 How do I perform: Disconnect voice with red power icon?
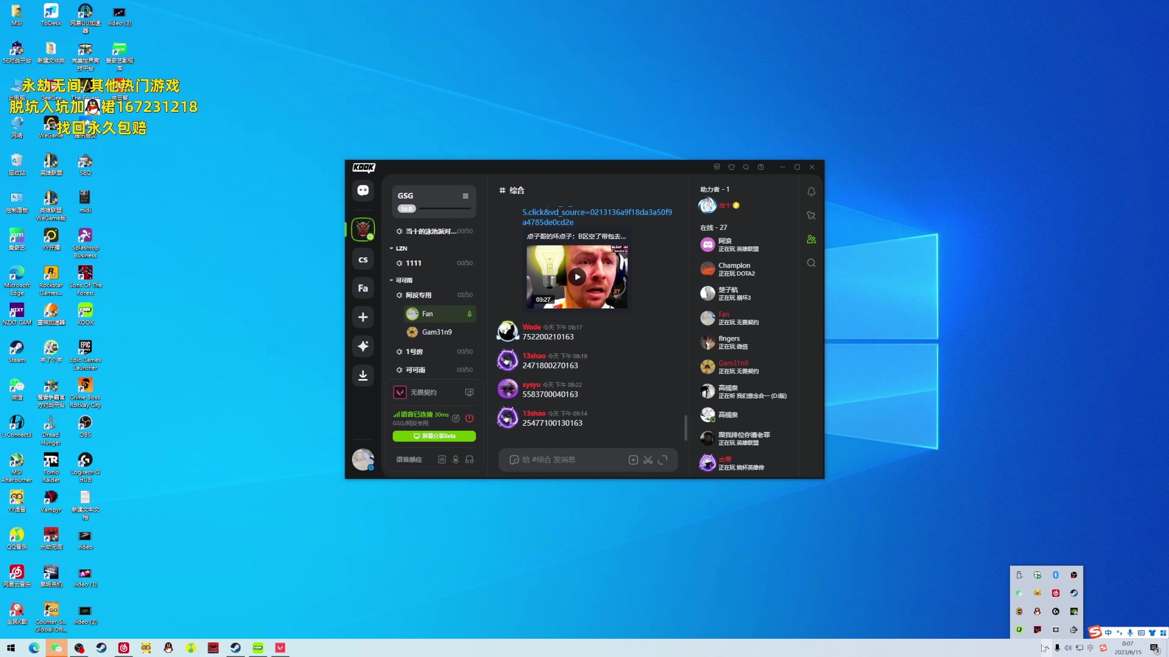point(469,418)
